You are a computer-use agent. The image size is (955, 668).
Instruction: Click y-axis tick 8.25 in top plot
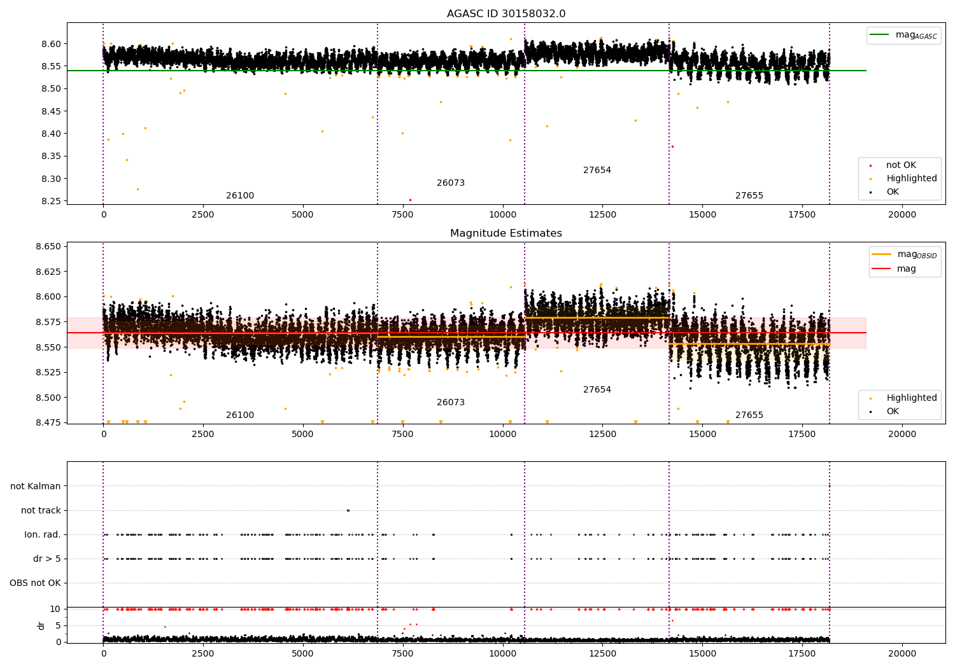(x=52, y=201)
